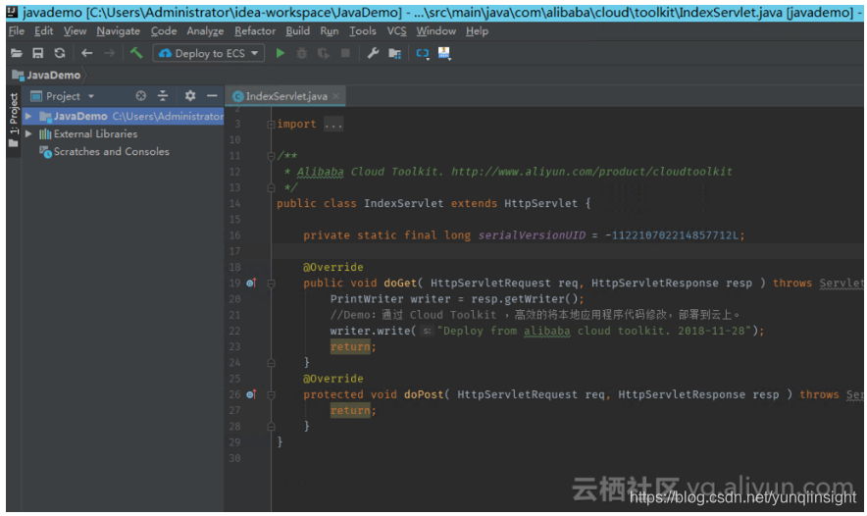This screenshot has height=516, width=867.
Task: Click the serialVersionUID field name
Action: click(532, 235)
